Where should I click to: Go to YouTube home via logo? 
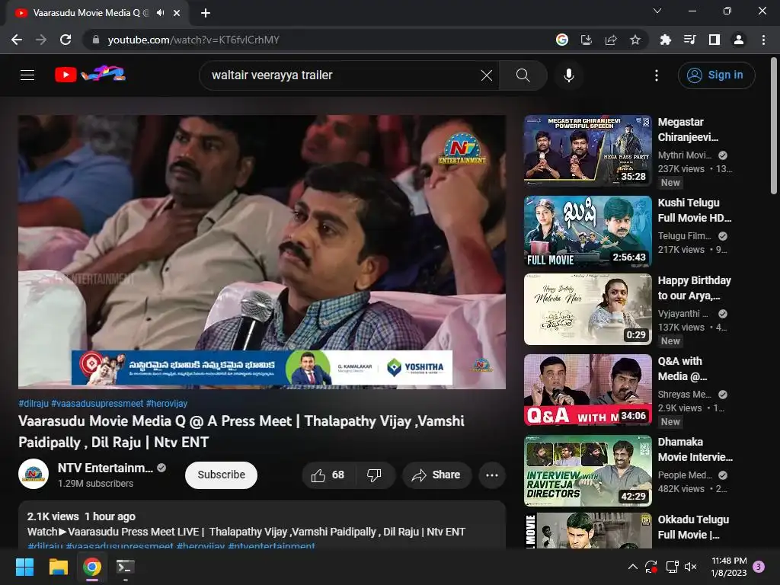[x=90, y=74]
